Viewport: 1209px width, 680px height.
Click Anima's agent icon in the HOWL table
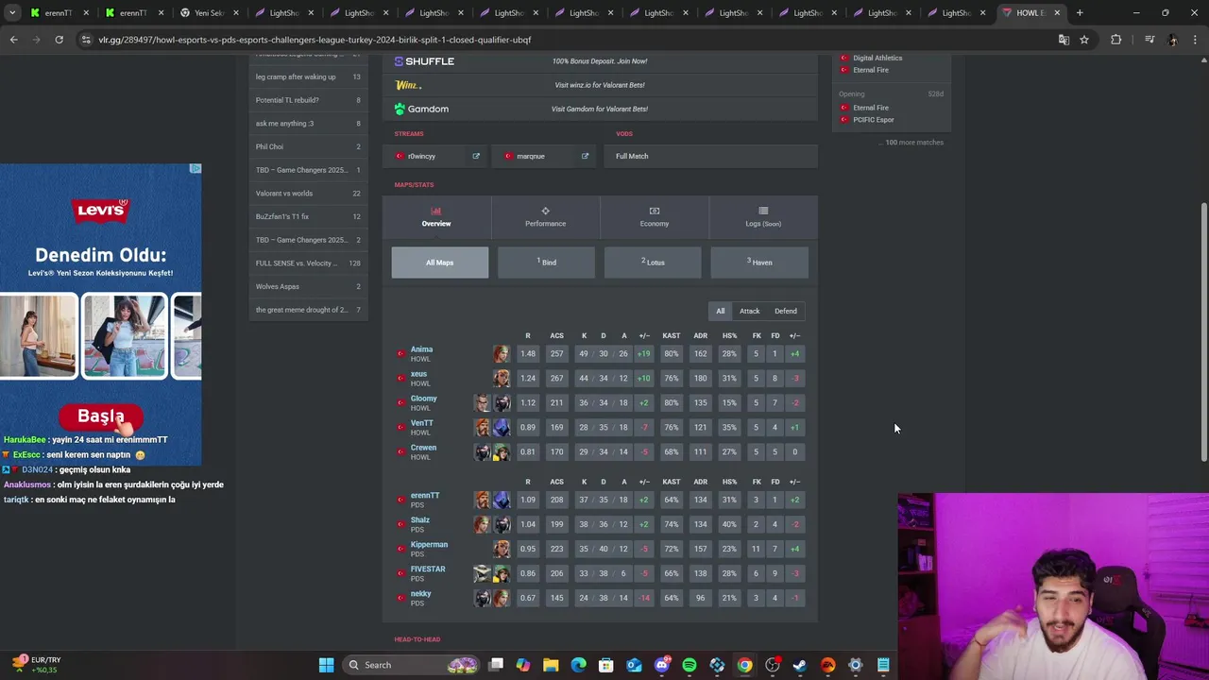pos(501,354)
